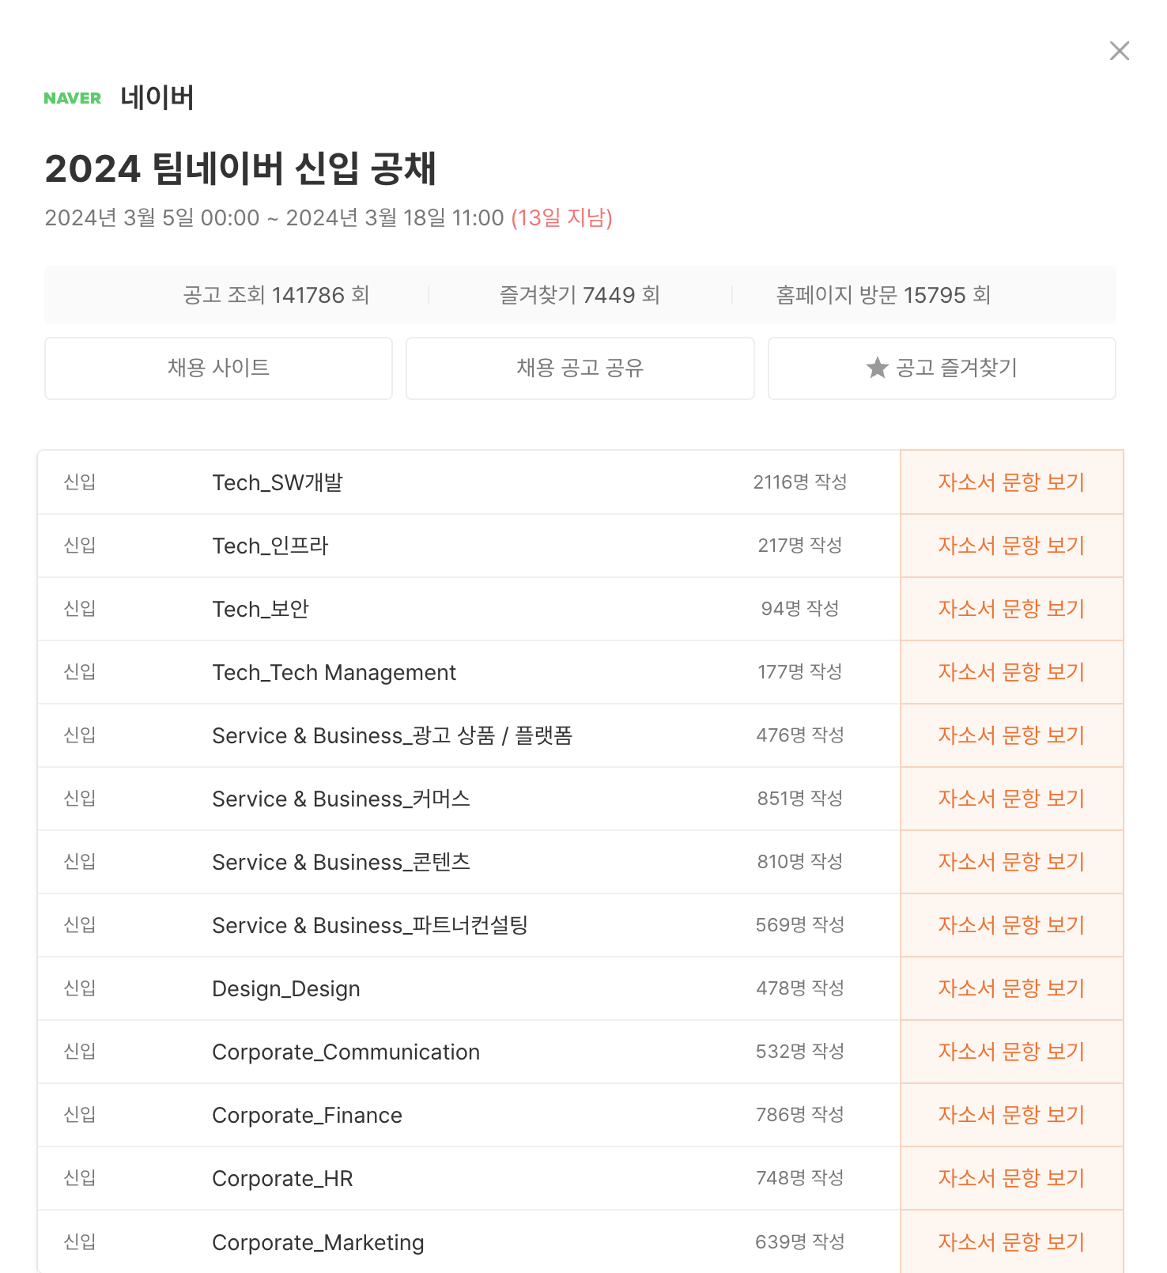Screen dimensions: 1167x1273
Task: Click the company name 네이버
Action: 157,98
